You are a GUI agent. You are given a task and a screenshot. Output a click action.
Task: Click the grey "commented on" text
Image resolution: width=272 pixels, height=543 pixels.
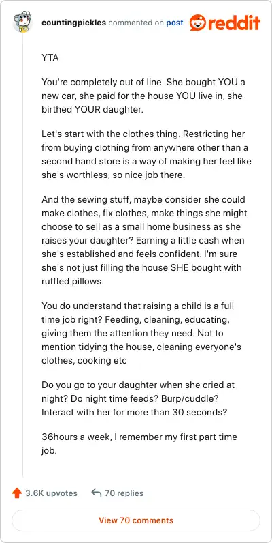coord(136,23)
